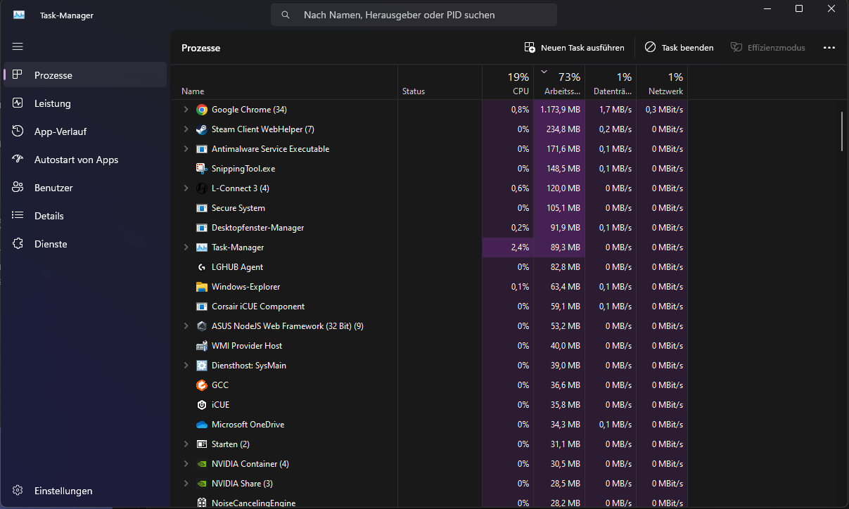Select the 2,4% CPU cell of Task-Manager
The height and width of the screenshot is (509, 849).
(x=508, y=247)
